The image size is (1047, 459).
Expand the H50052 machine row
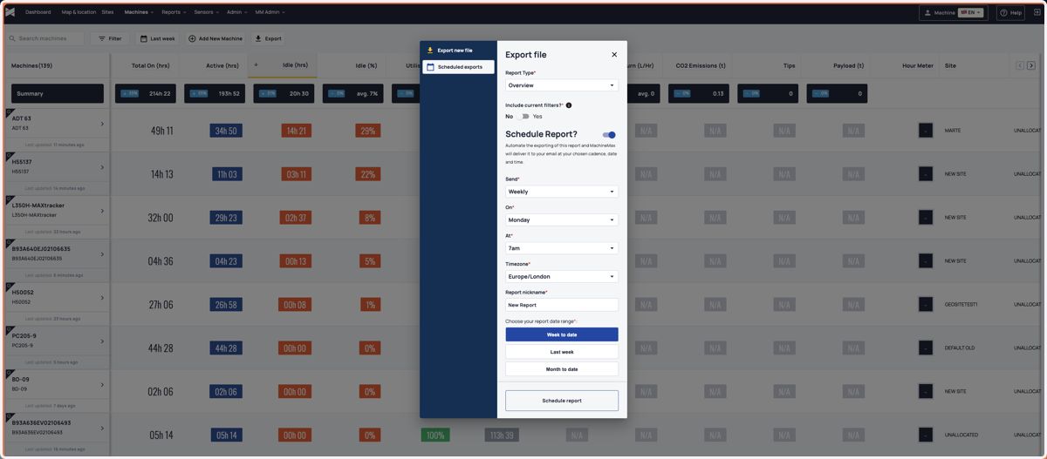pos(102,298)
